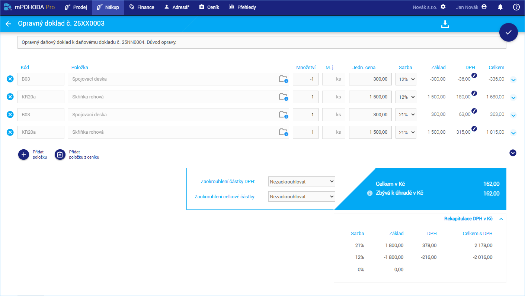Open folder icon on the B03 21% row
Image resolution: width=525 pixels, height=296 pixels.
click(283, 114)
